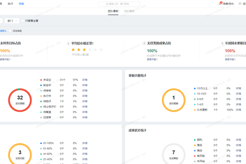The width and height of the screenshot is (246, 164).
Task: Click the 31个 count in 未设立 row
Action: 63,80
